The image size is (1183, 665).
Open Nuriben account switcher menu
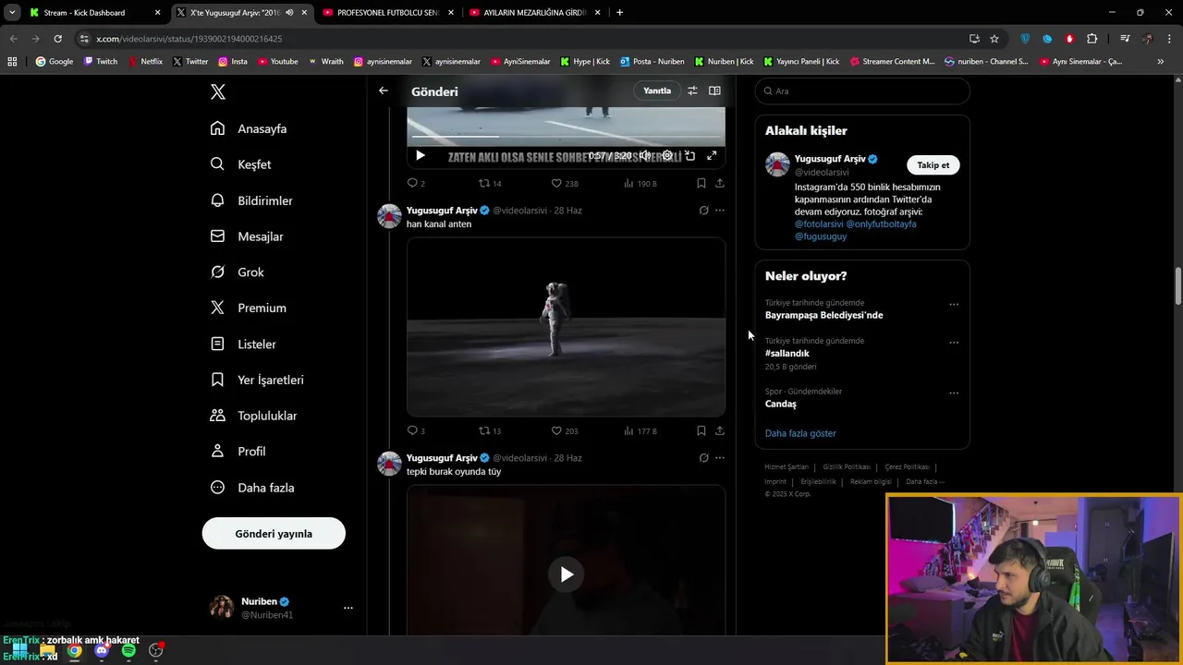coord(348,608)
